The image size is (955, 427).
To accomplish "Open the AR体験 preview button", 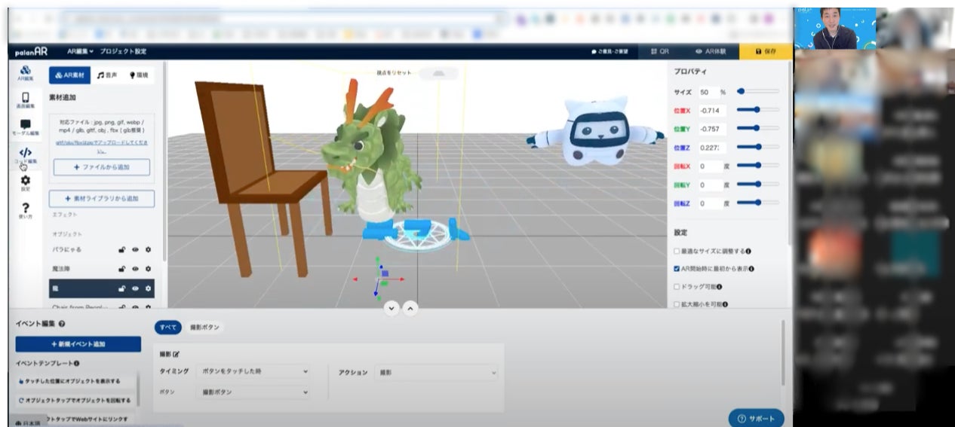I will [x=711, y=51].
